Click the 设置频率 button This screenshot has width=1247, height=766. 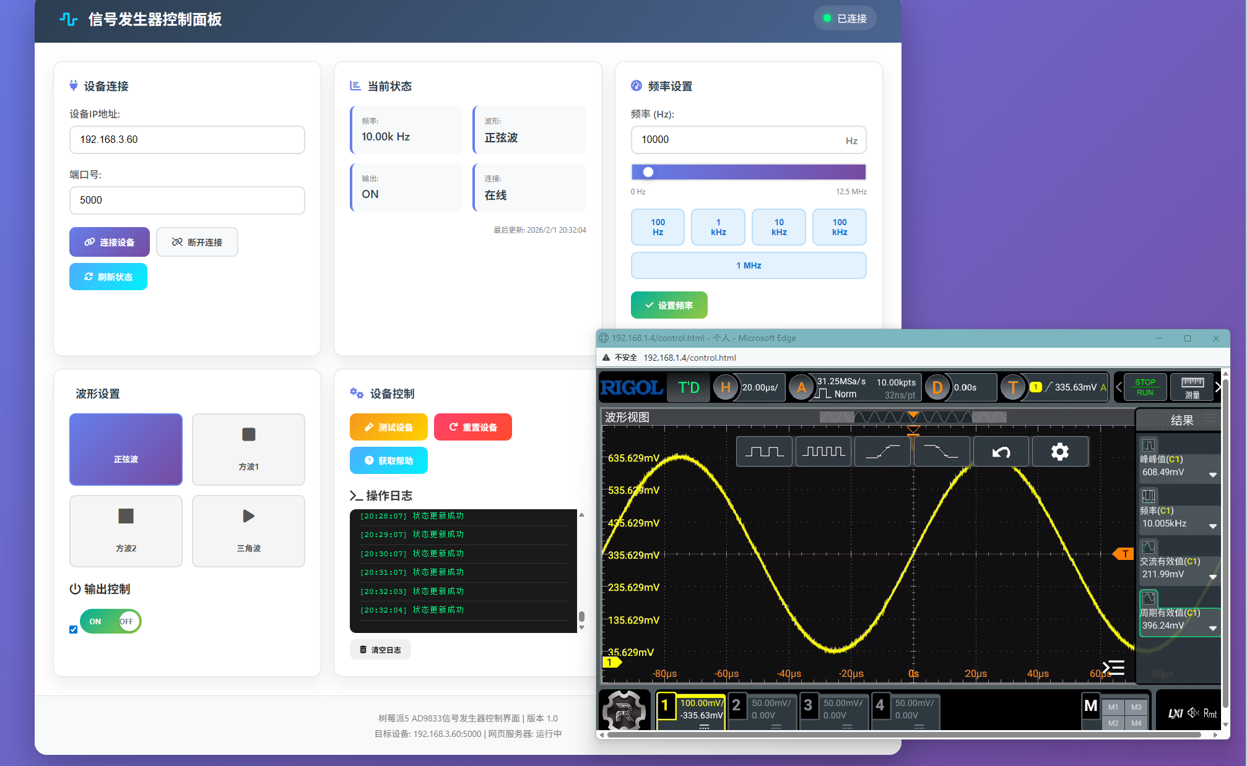point(669,305)
